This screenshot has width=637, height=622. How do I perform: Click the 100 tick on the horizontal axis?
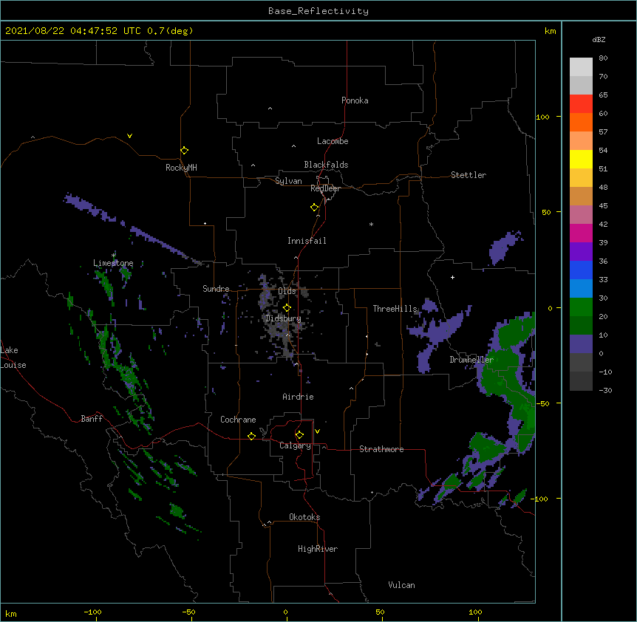click(475, 612)
